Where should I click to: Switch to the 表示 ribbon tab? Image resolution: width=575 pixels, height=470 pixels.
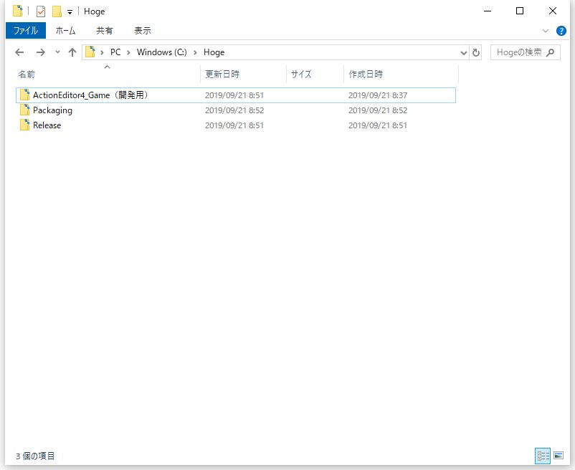pyautogui.click(x=143, y=30)
